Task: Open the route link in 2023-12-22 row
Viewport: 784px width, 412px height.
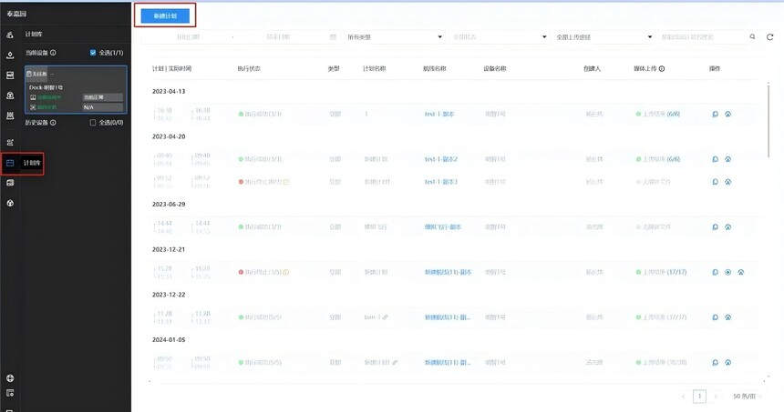Action: [448, 317]
